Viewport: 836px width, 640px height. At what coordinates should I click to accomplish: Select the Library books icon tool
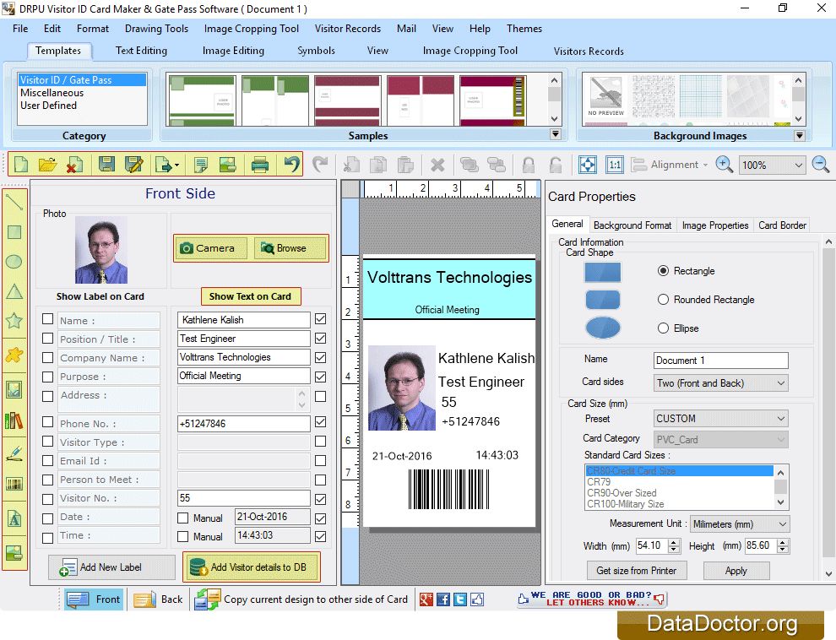tap(14, 421)
